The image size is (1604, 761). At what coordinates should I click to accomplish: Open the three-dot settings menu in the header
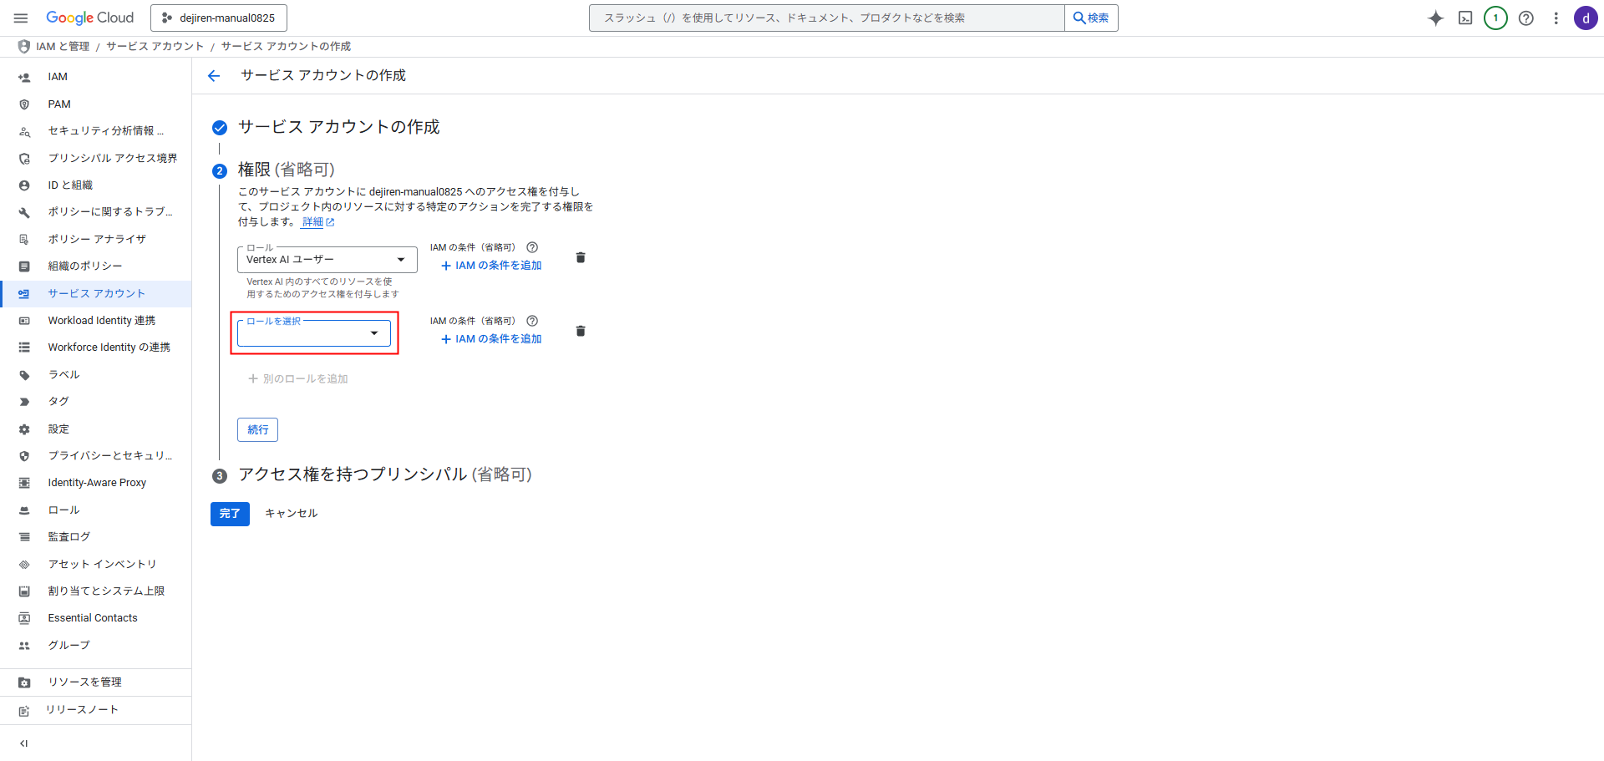click(x=1556, y=18)
